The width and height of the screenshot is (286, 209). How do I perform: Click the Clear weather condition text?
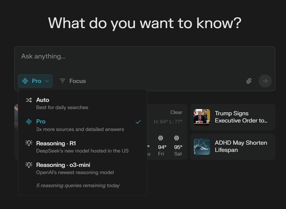click(x=176, y=112)
